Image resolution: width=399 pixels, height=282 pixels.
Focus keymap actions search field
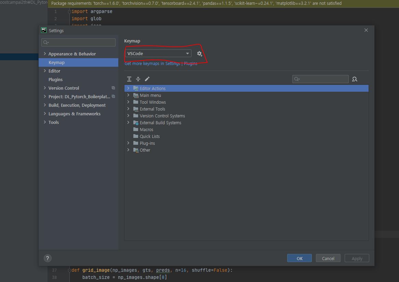(320, 79)
